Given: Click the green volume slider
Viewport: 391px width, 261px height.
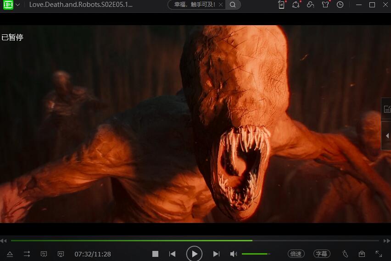Looking at the screenshot, I should [256, 254].
